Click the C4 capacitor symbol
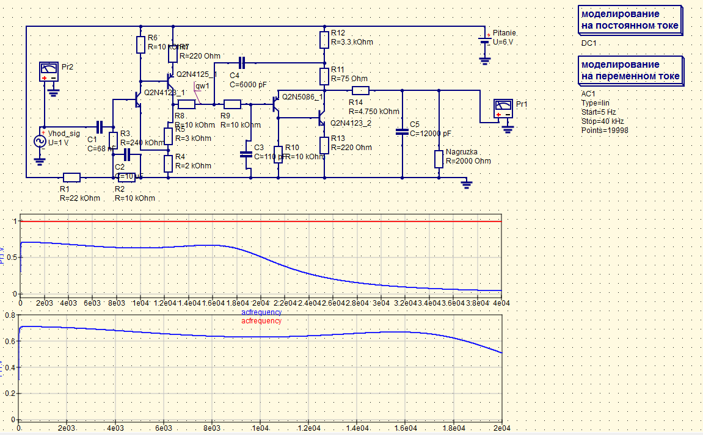 click(241, 62)
